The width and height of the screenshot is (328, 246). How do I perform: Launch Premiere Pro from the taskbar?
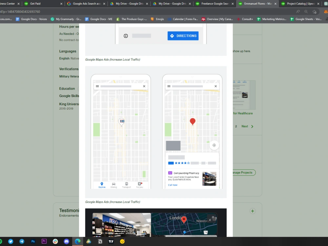click(x=44, y=241)
